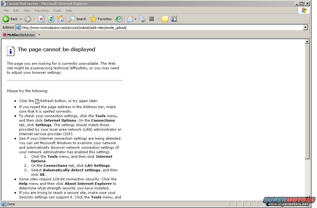Click the bold 'Internet Options' text after 'and then click'
Viewport: 317px width, 208px height.
coord(60,120)
